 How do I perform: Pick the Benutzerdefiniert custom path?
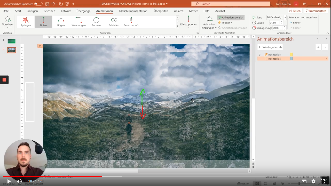pyautogui.click(x=131, y=22)
